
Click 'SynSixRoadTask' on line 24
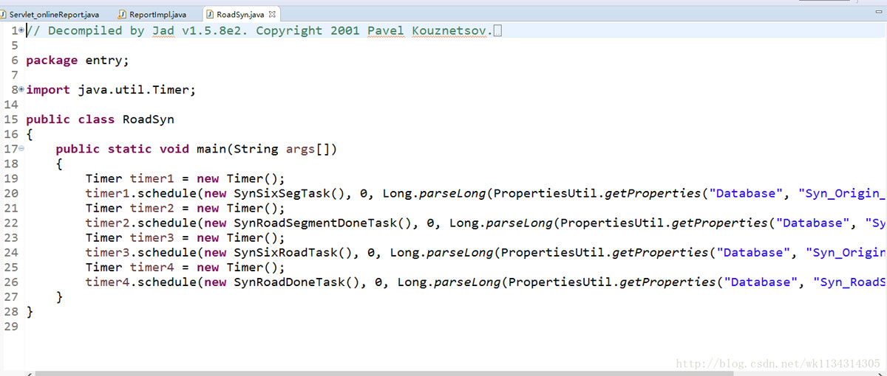pos(285,252)
